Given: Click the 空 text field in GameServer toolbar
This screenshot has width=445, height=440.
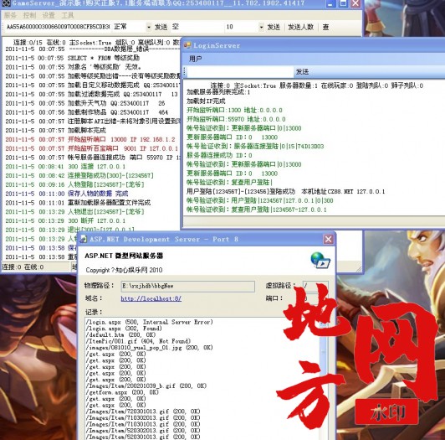Looking at the screenshot, I should [197, 27].
